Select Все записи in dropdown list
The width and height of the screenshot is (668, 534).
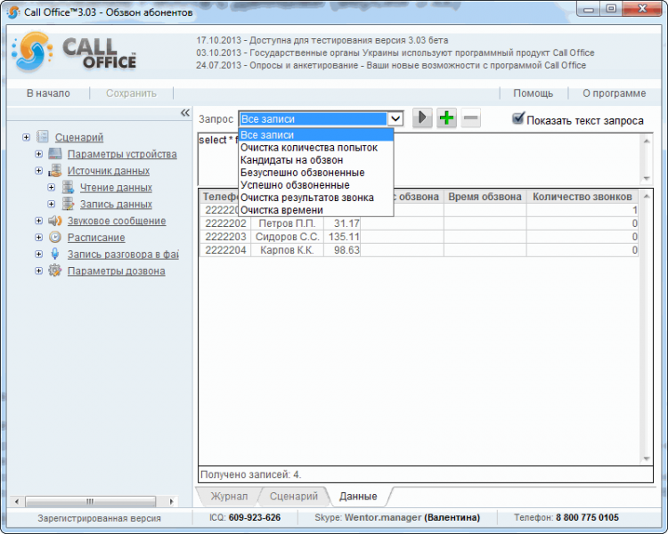click(x=315, y=135)
